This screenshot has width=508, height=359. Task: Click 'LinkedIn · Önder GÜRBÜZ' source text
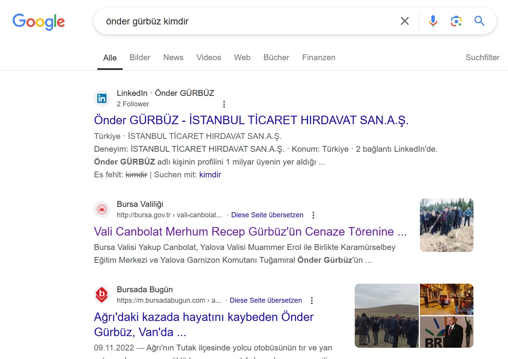pyautogui.click(x=165, y=93)
